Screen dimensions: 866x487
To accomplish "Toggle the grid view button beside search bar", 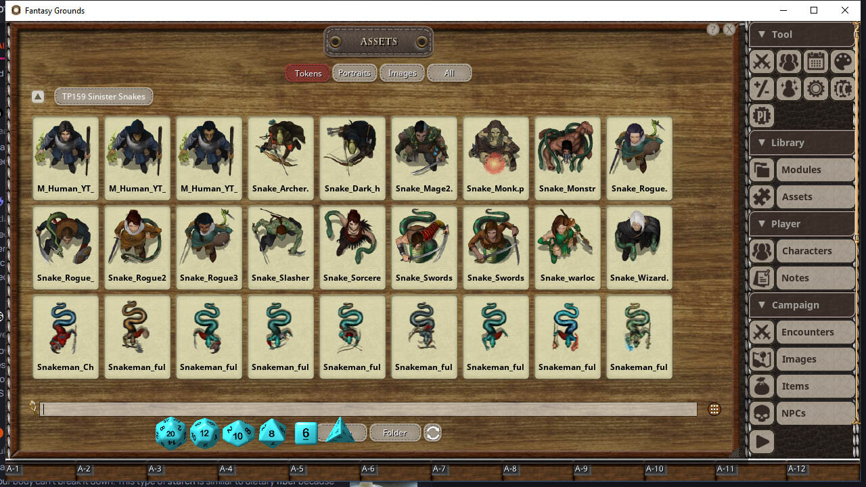I will tap(714, 409).
